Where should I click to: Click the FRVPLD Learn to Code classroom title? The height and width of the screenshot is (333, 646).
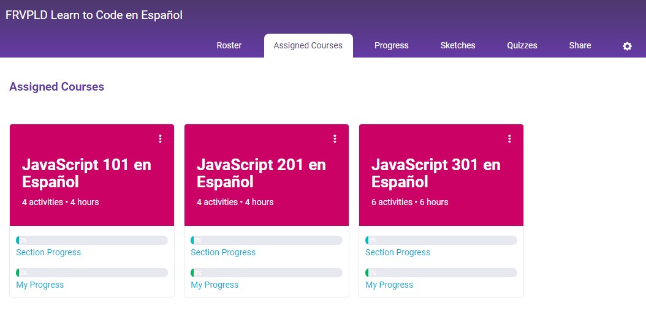(94, 15)
